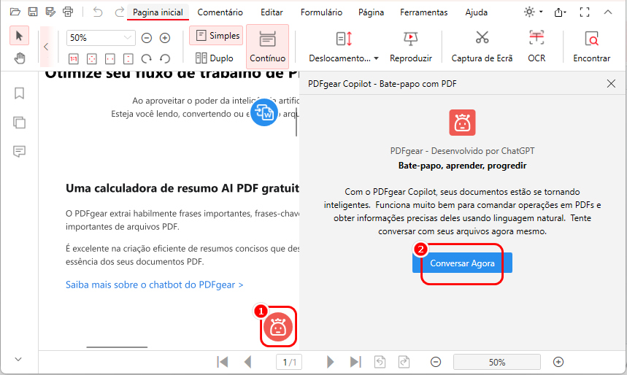This screenshot has height=375, width=627.
Task: Open the Página tab
Action: click(x=371, y=12)
